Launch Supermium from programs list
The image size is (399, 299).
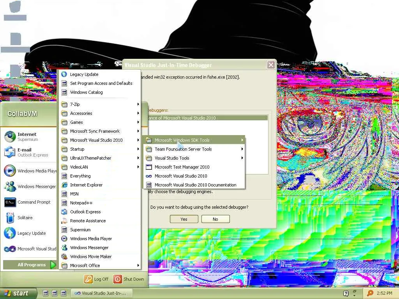click(100, 230)
